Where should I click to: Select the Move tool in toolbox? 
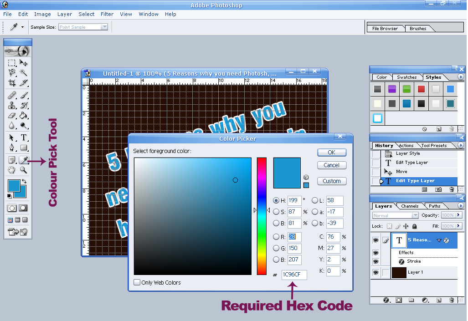pos(24,63)
